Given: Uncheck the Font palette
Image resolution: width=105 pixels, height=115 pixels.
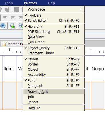Looking at the screenshot, I should [x=54, y=81].
